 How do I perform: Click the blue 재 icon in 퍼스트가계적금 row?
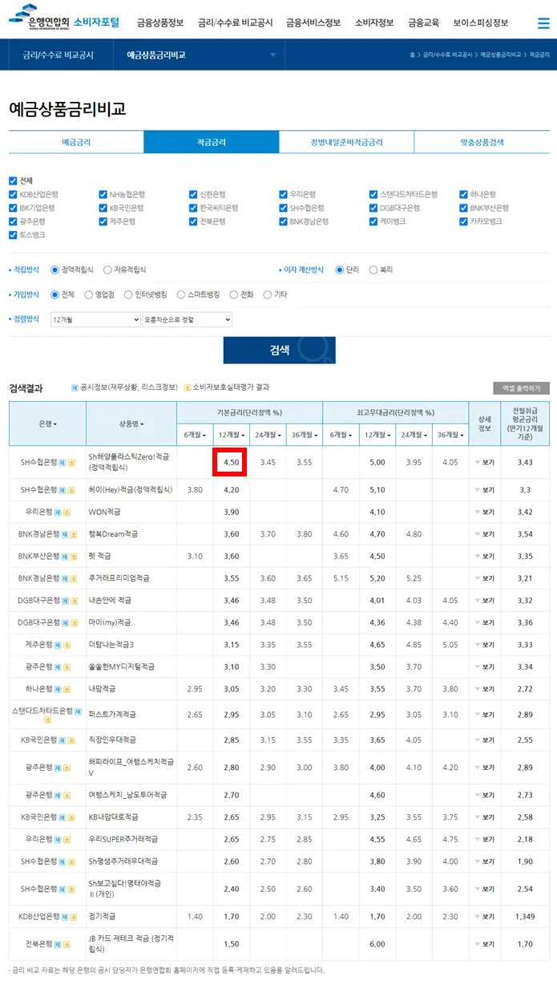(x=79, y=711)
